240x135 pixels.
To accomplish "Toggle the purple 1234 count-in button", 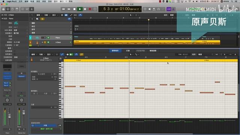I will 169,9.
